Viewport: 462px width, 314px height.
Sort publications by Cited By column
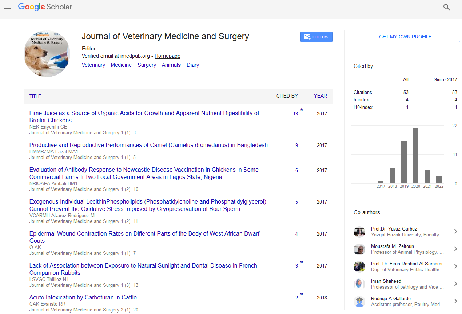click(x=287, y=96)
